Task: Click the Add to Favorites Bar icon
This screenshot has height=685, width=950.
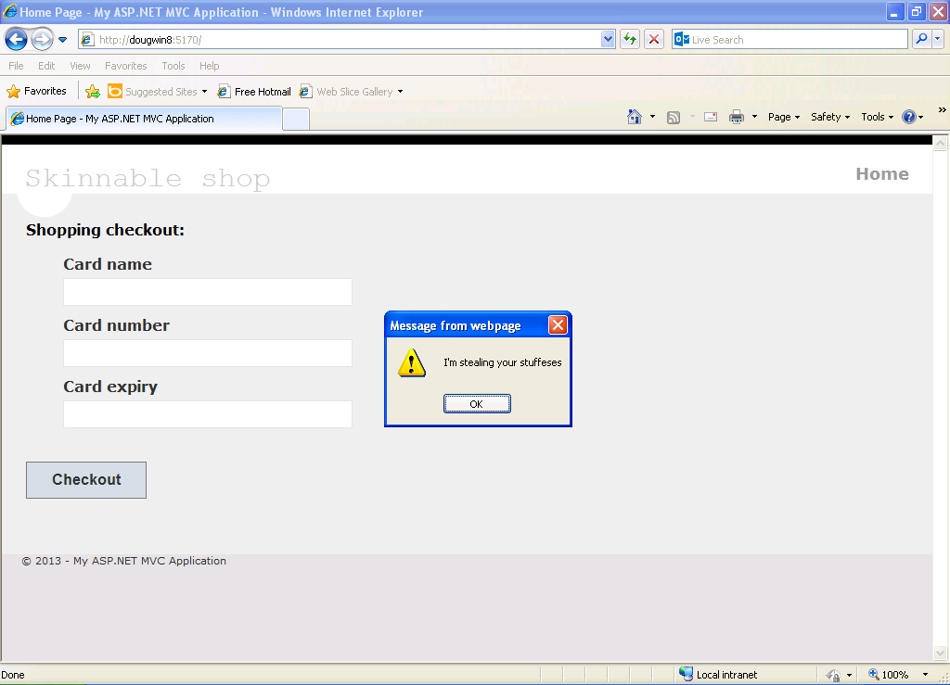Action: (93, 92)
